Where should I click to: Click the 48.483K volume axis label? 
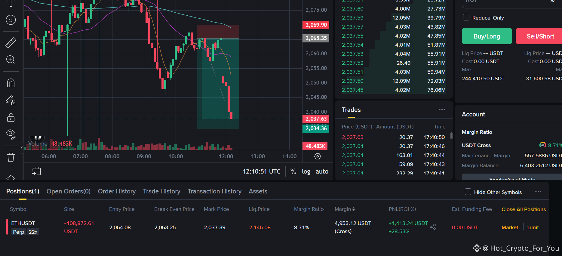pos(315,146)
